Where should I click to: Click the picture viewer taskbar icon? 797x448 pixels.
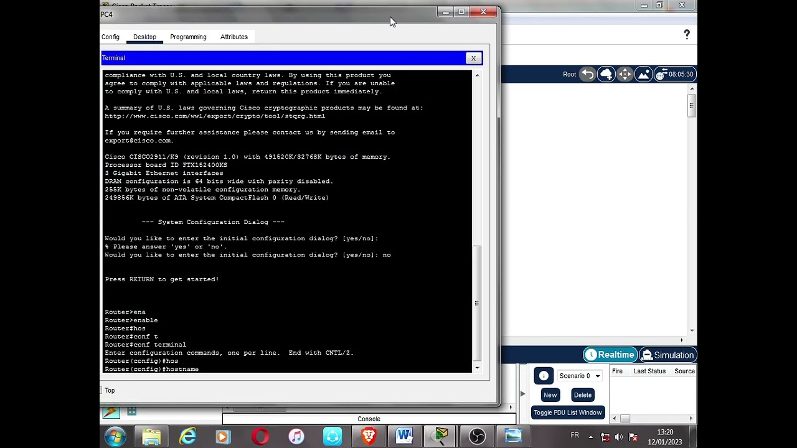pyautogui.click(x=513, y=437)
